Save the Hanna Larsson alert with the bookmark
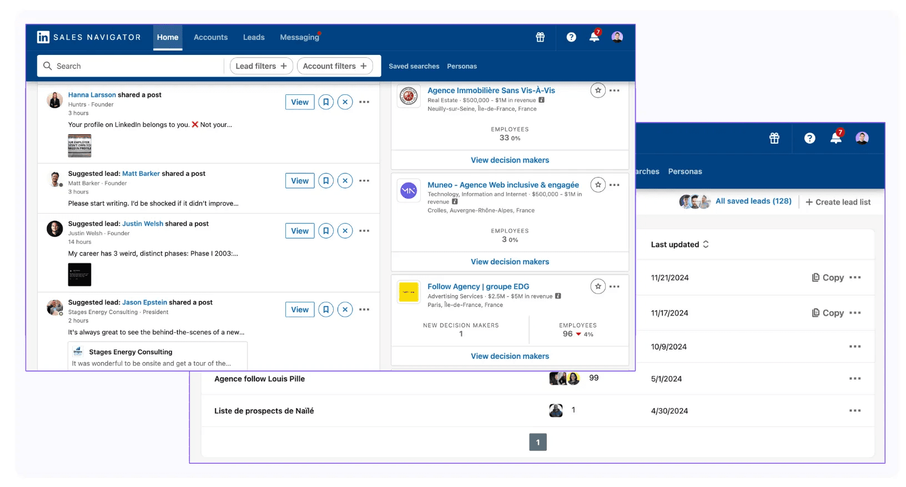This screenshot has height=487, width=906. click(326, 102)
